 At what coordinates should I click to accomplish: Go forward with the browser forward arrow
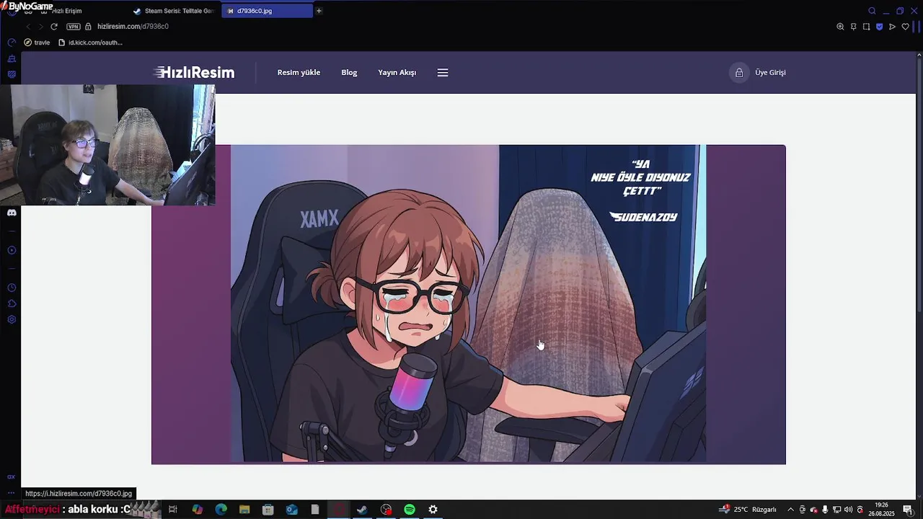tap(40, 27)
